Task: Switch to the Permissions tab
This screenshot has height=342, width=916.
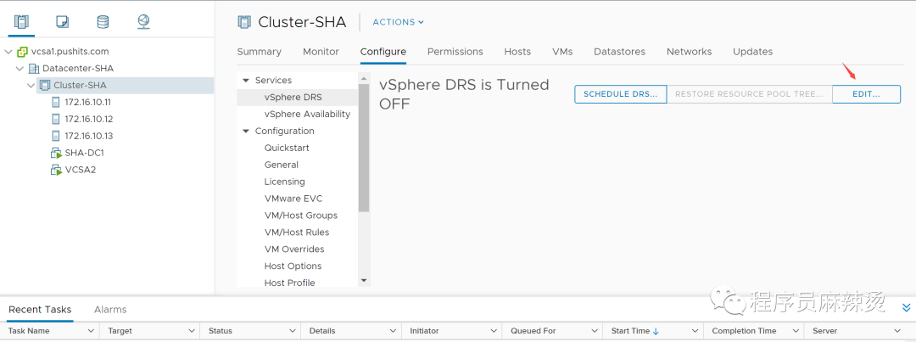Action: pyautogui.click(x=455, y=52)
